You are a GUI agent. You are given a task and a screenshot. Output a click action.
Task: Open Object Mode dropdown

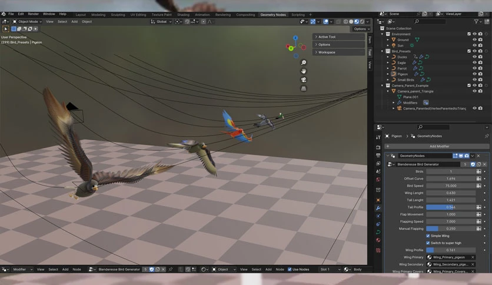point(27,22)
